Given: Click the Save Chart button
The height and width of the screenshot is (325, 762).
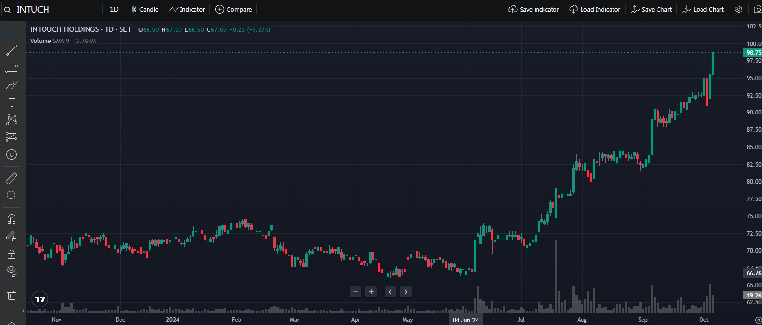Looking at the screenshot, I should [x=651, y=9].
